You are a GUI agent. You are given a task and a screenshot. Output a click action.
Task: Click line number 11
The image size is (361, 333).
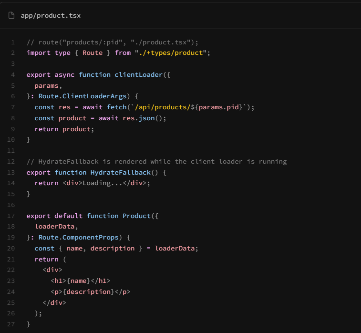11,151
